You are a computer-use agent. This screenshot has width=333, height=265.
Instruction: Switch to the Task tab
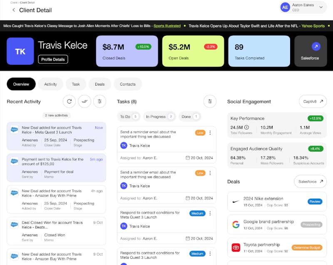click(x=76, y=84)
